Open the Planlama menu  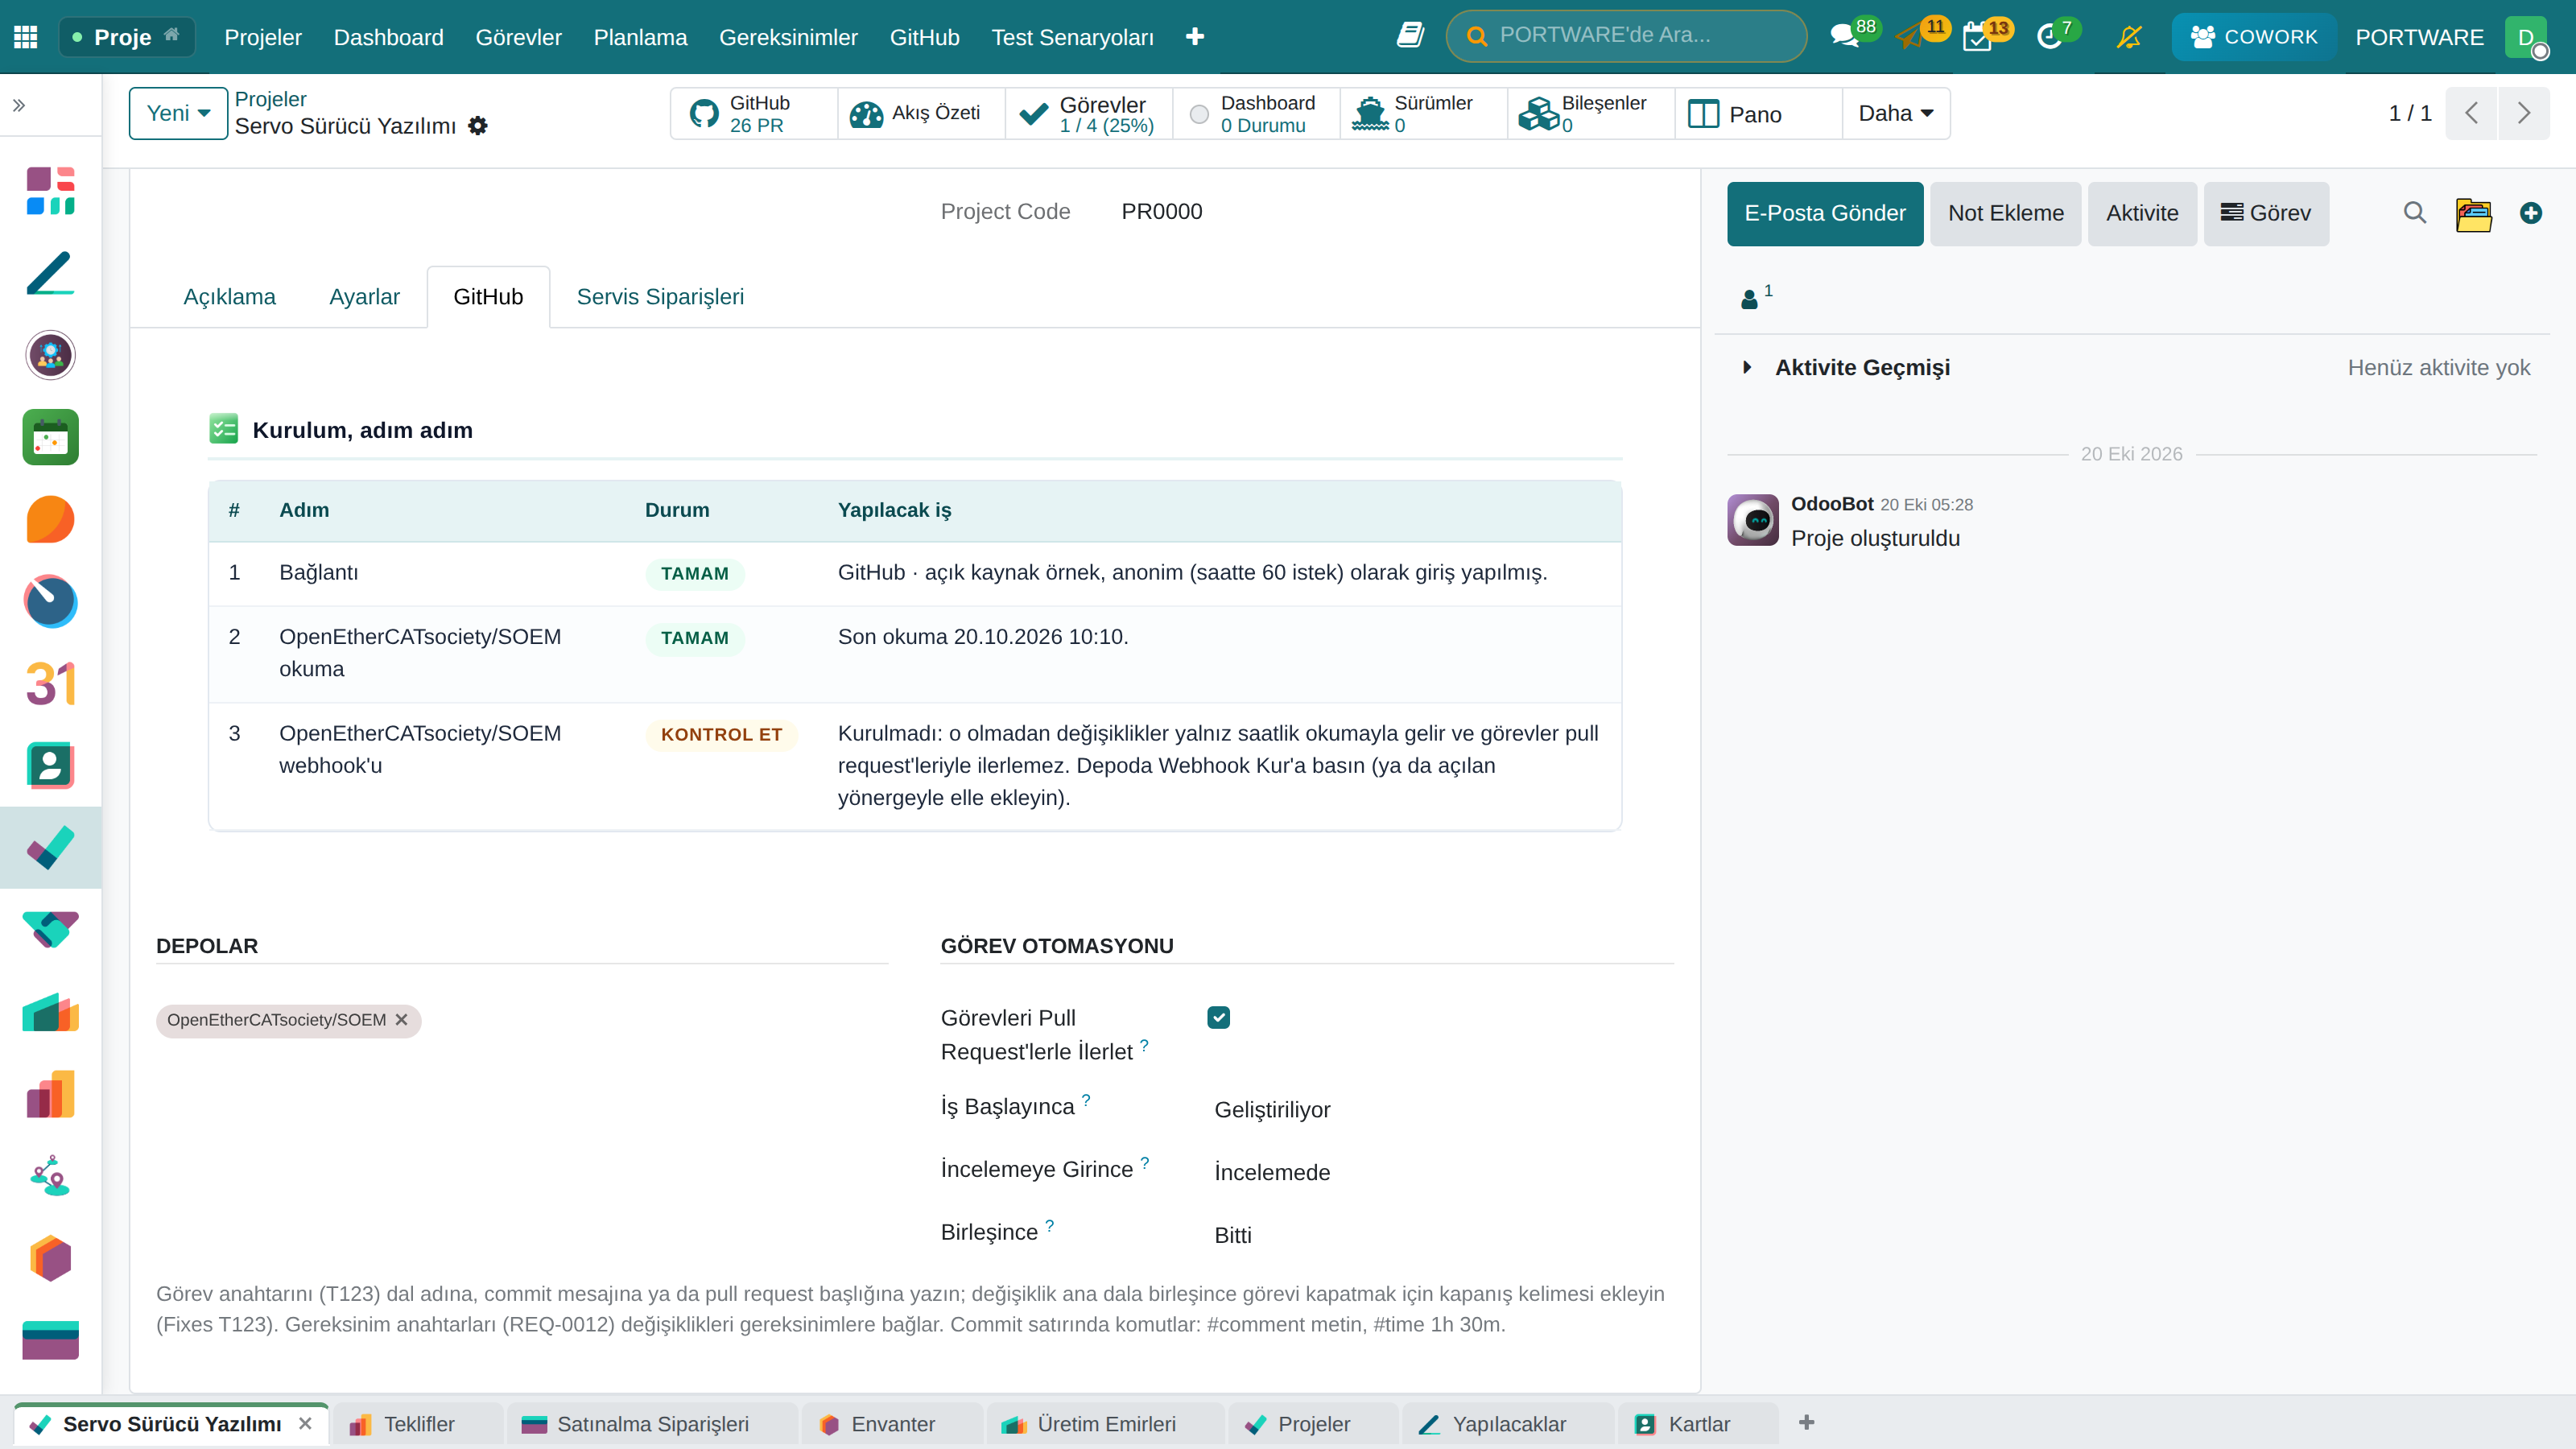click(640, 37)
